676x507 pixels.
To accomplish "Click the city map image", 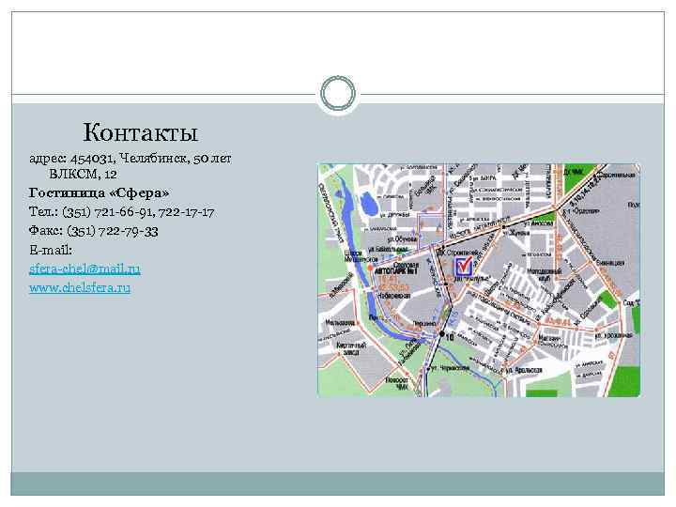I will pyautogui.click(x=479, y=280).
